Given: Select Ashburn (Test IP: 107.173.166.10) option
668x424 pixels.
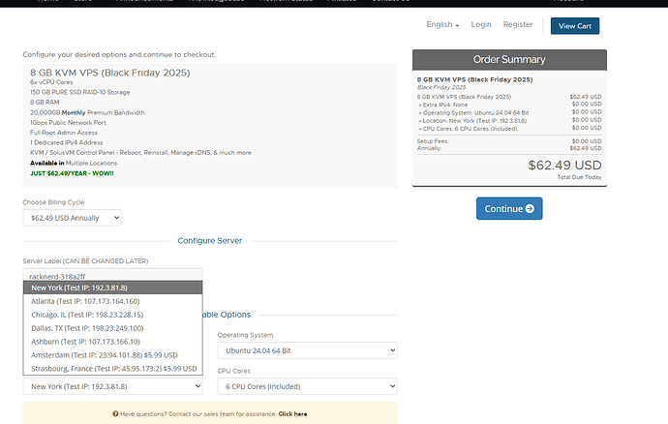Looking at the screenshot, I should pos(112,342).
